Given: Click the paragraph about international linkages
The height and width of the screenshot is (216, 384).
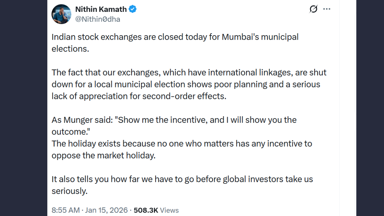Looking at the screenshot, I should point(189,84).
